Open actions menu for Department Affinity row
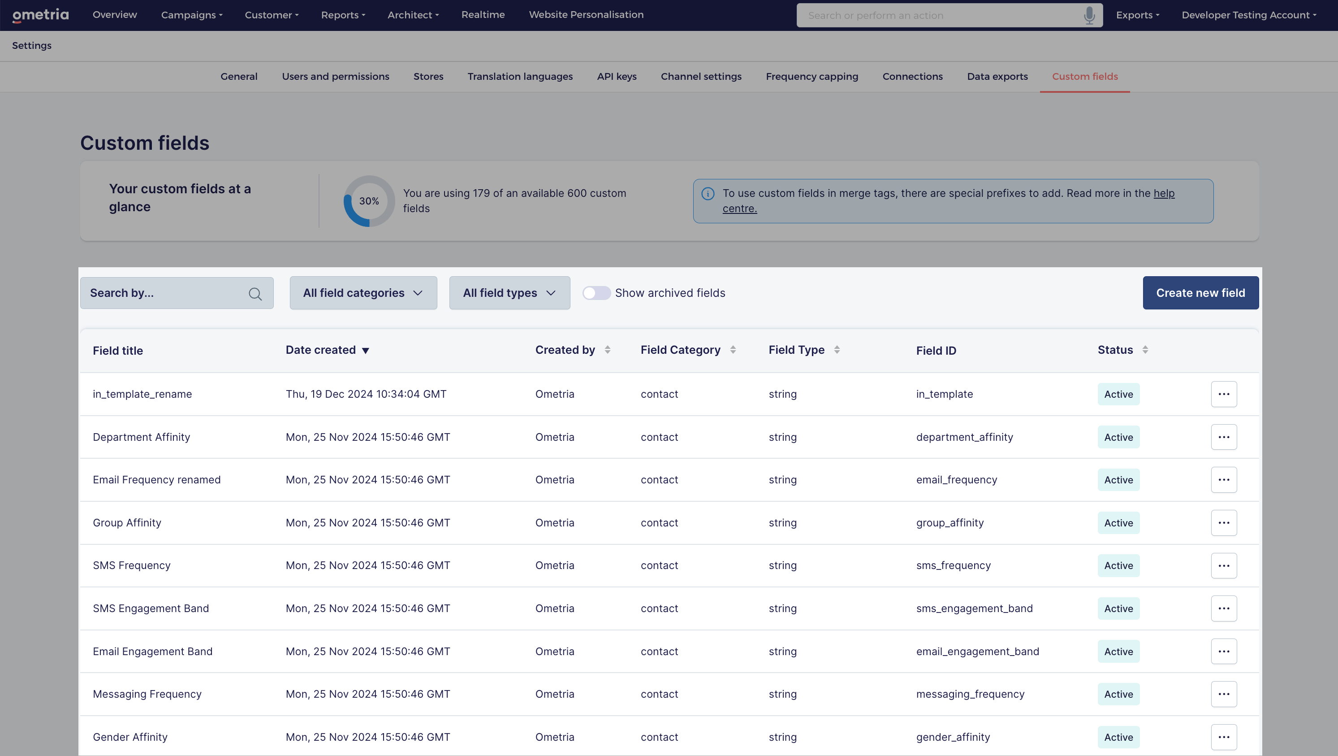1338x756 pixels. [1224, 437]
